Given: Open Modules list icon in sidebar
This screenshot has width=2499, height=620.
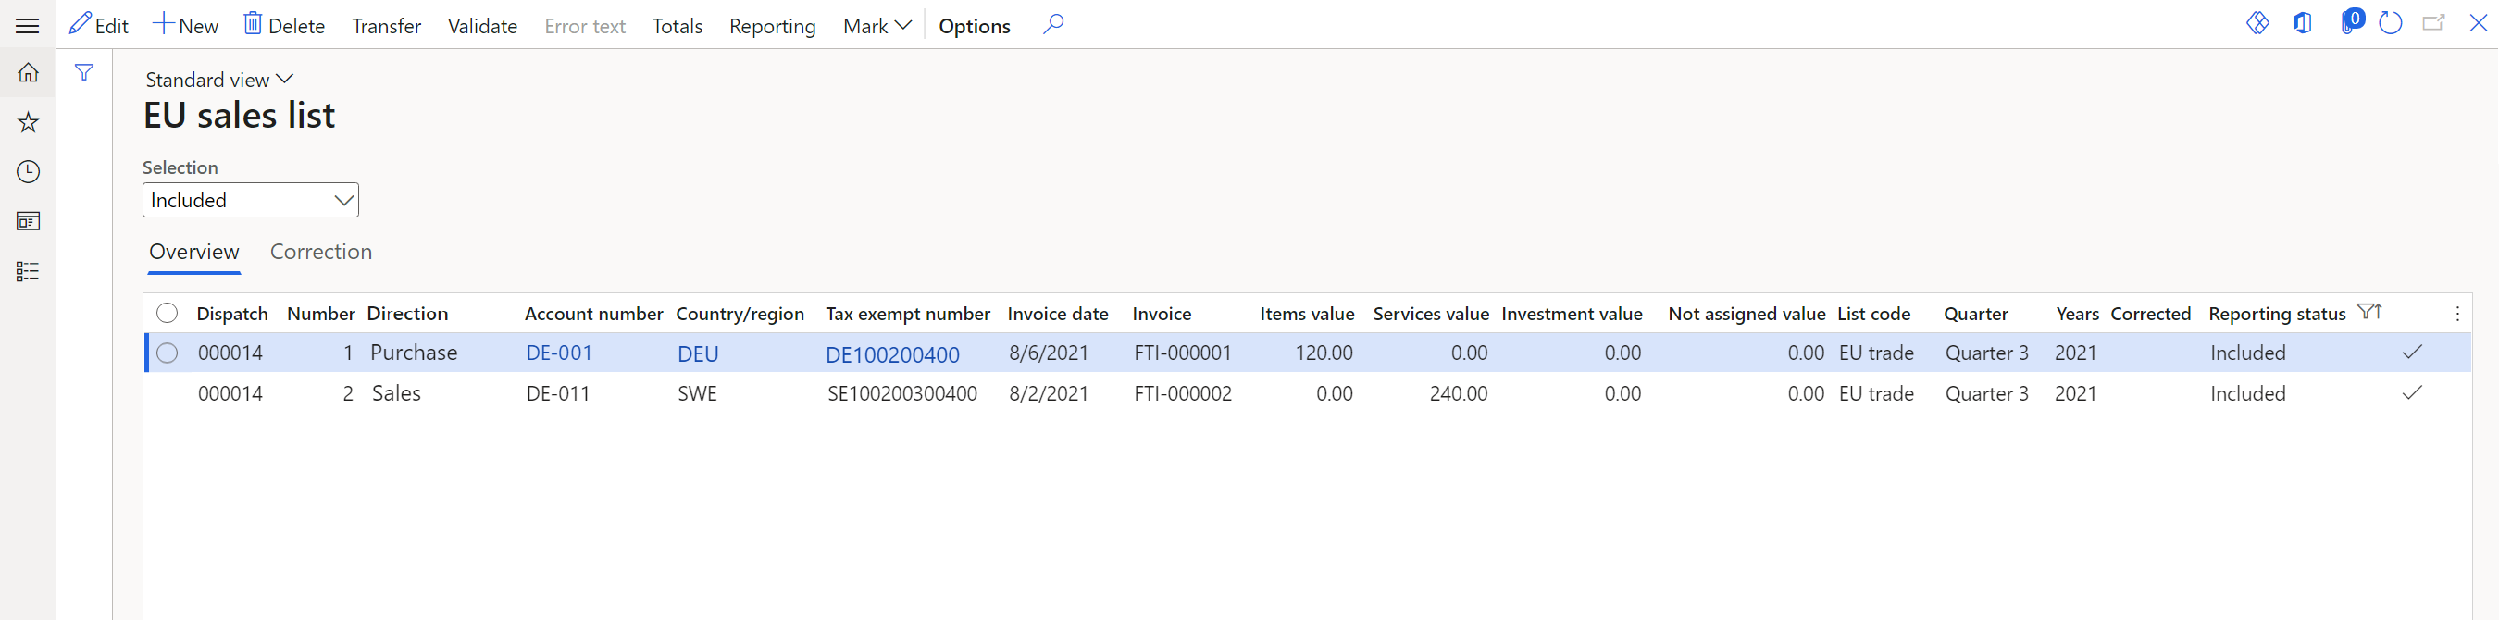Looking at the screenshot, I should 28,271.
